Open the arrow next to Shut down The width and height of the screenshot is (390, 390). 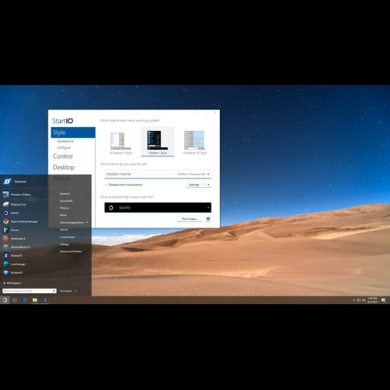click(76, 291)
